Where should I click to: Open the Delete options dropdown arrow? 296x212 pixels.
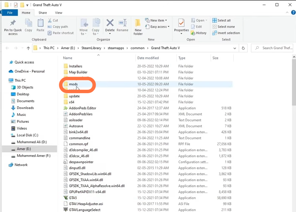pos(110,34)
